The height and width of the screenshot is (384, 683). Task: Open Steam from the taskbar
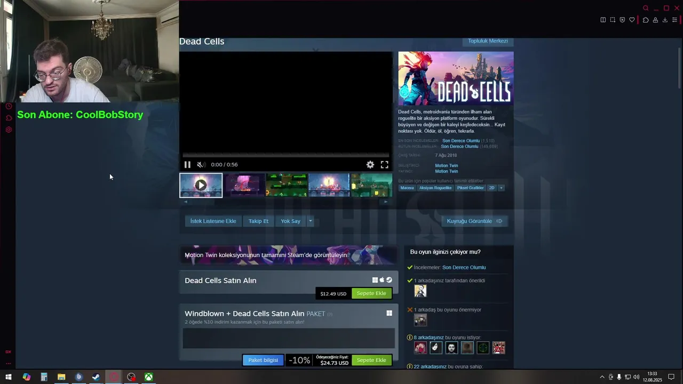pyautogui.click(x=96, y=377)
